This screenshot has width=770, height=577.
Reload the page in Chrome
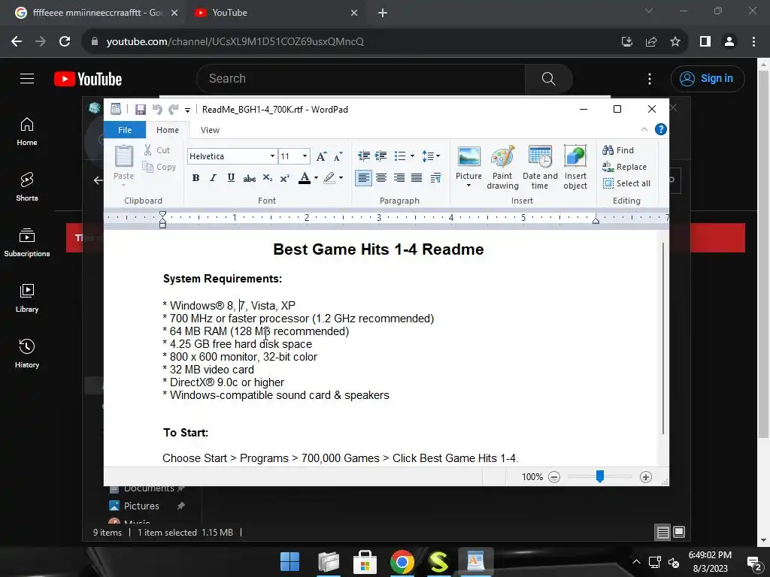65,42
